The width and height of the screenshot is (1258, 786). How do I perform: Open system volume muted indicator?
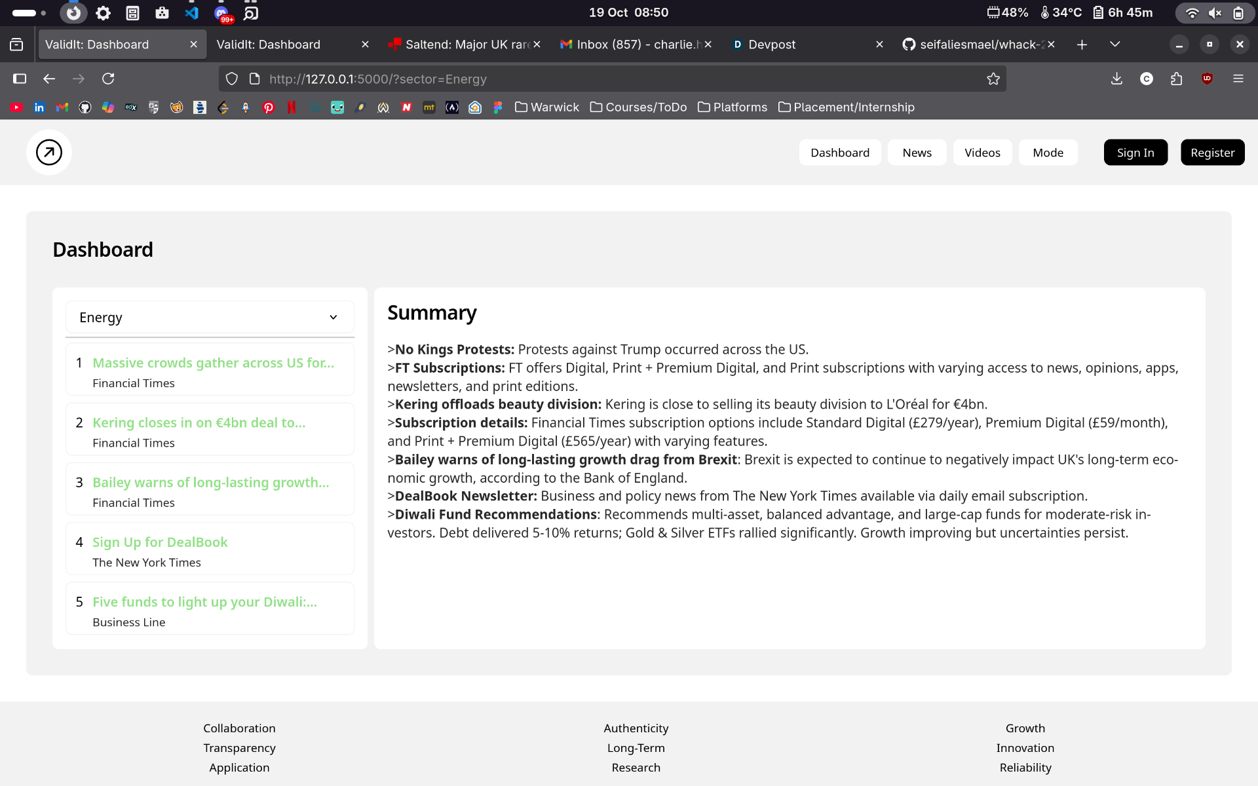click(x=1215, y=12)
